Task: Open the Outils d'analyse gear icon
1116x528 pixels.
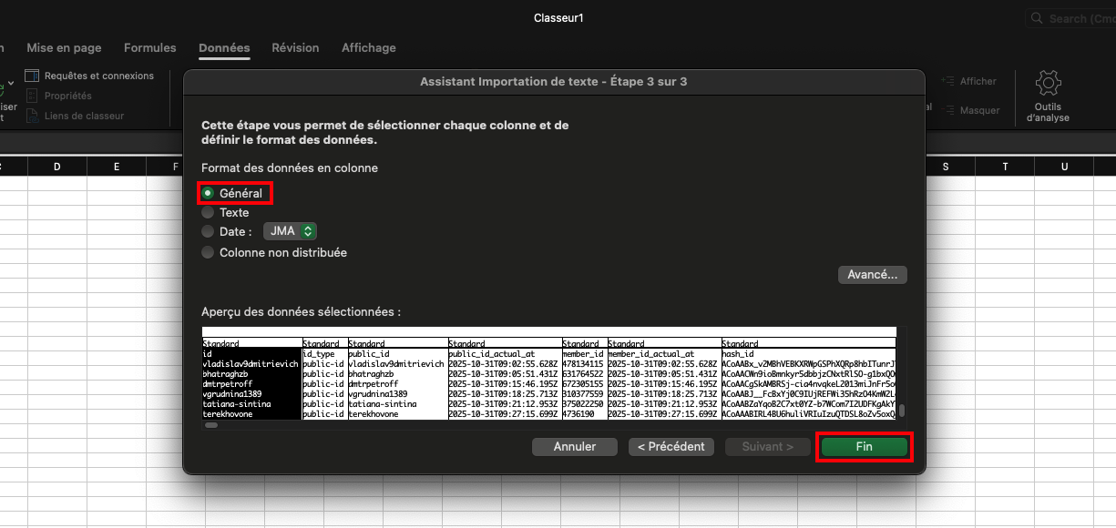Action: [x=1048, y=85]
